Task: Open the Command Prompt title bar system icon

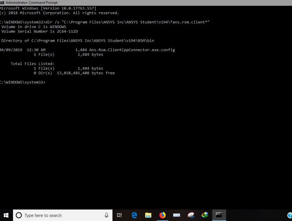Action: (2, 3)
